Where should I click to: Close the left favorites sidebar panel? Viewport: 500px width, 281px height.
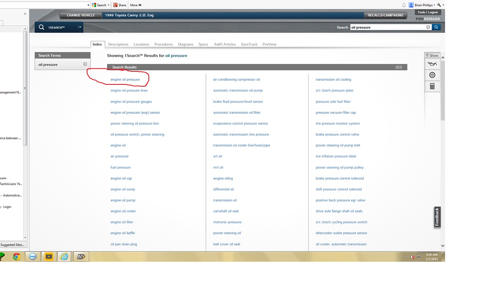25,14
